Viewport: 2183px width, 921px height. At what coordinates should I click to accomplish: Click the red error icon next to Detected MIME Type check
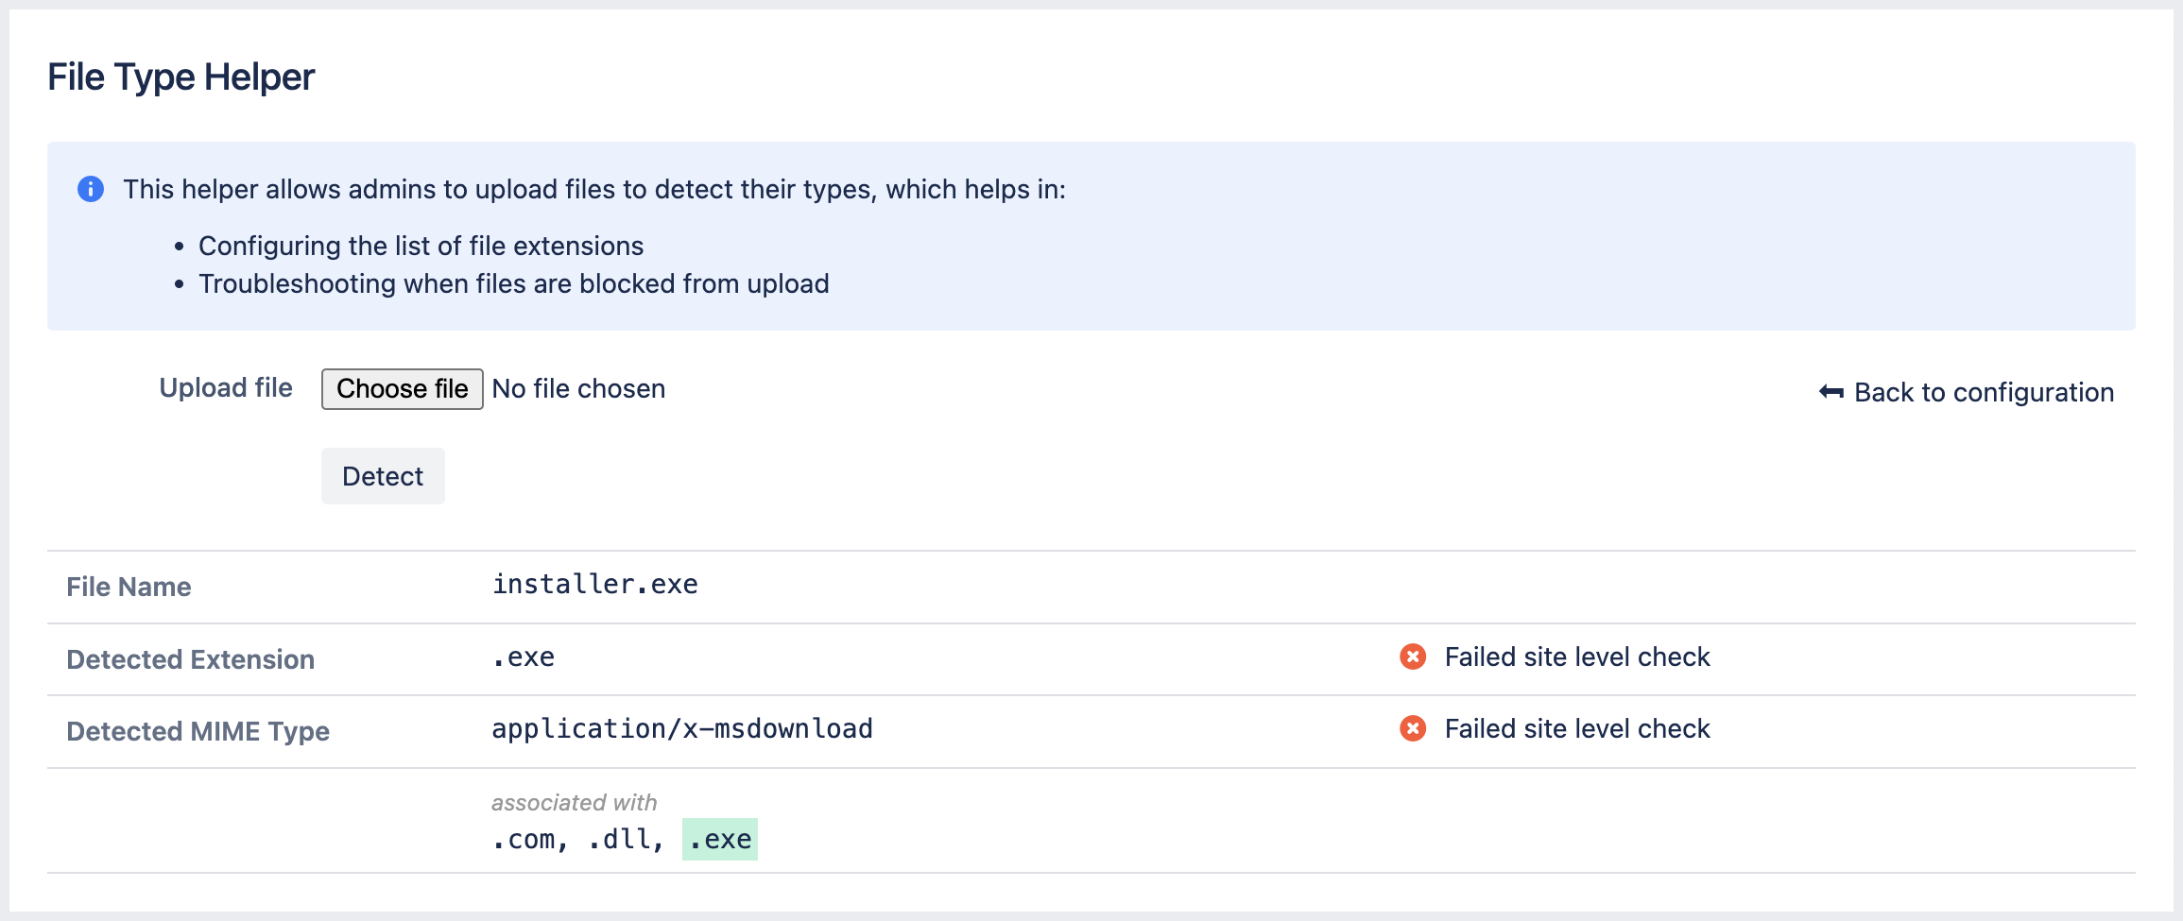[1412, 728]
